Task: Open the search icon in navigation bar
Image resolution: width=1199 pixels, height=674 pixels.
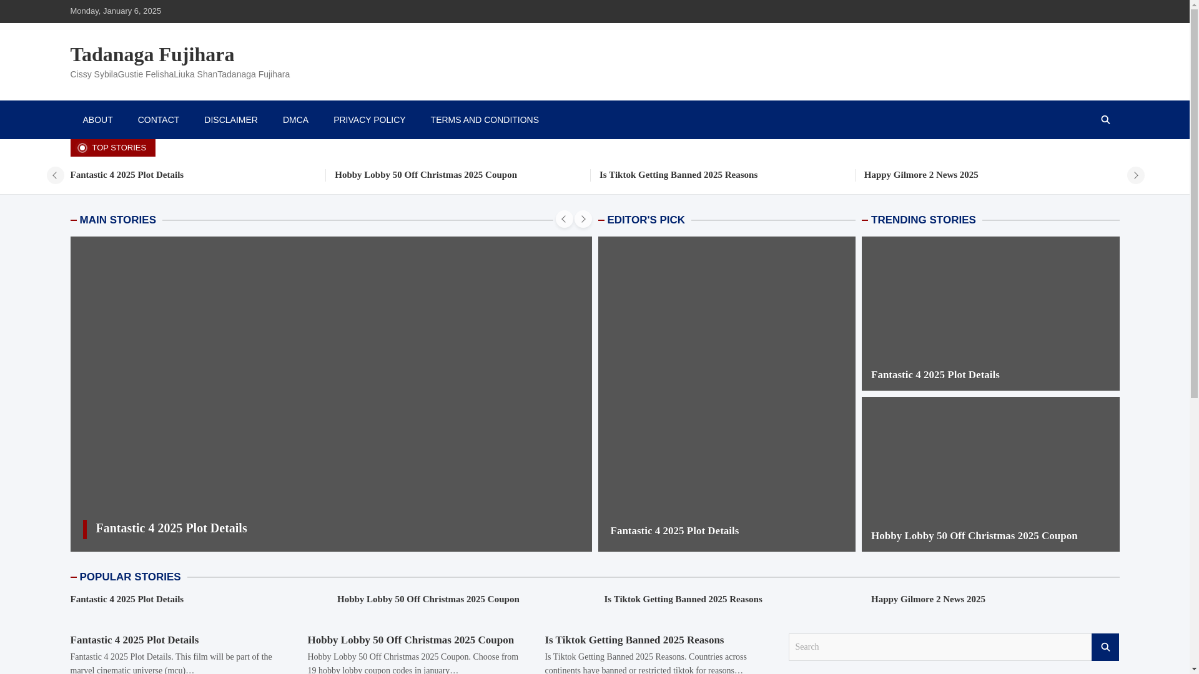Action: pyautogui.click(x=1105, y=120)
